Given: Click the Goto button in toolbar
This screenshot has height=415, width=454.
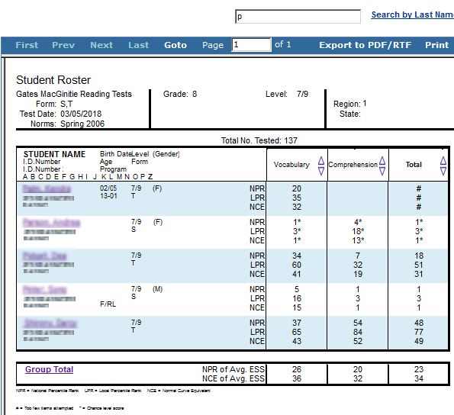Looking at the screenshot, I should point(175,45).
